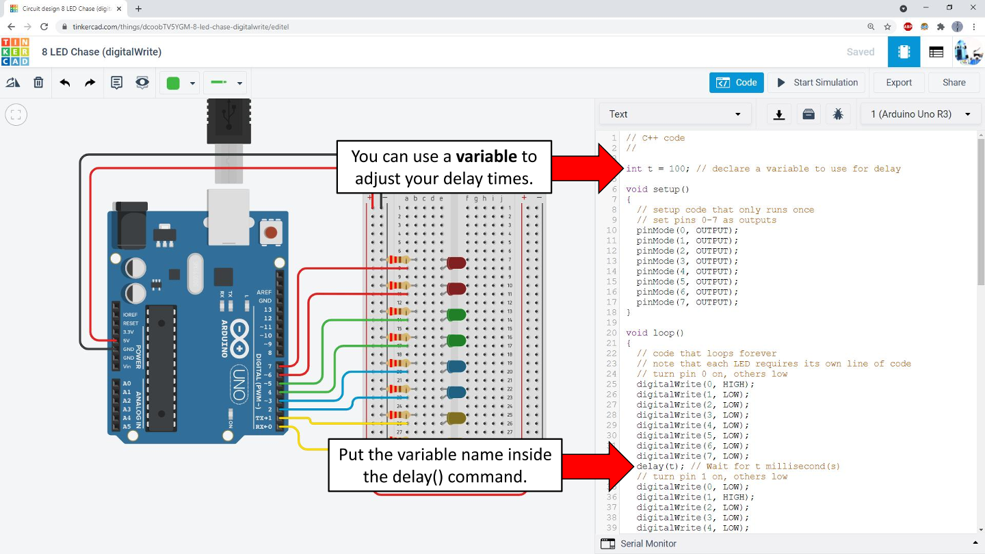Redo the last undone action
Screen dimensions: 985x554
(x=90, y=83)
